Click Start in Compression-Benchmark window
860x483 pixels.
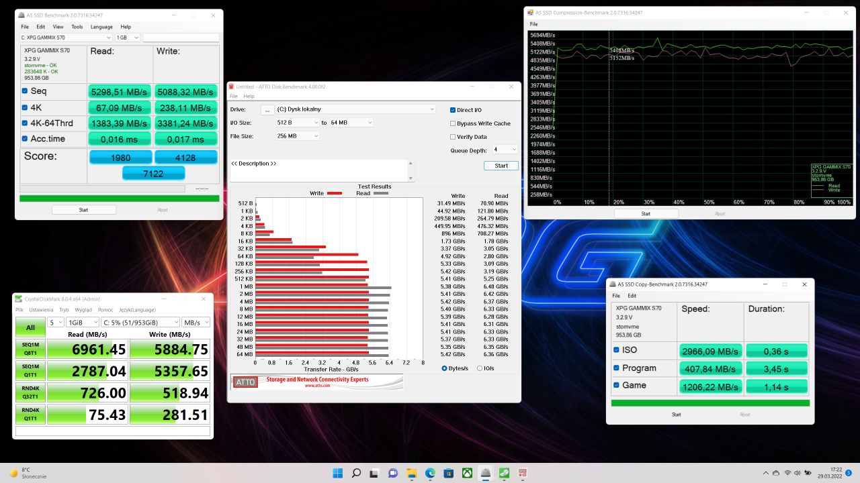pyautogui.click(x=646, y=213)
